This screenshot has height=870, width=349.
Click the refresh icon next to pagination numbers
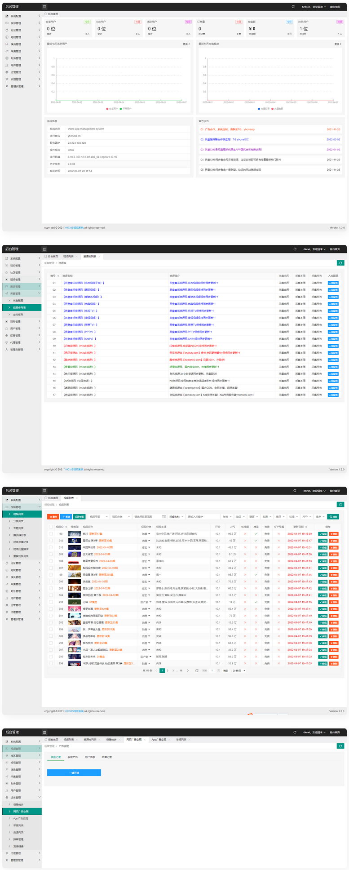point(196,670)
